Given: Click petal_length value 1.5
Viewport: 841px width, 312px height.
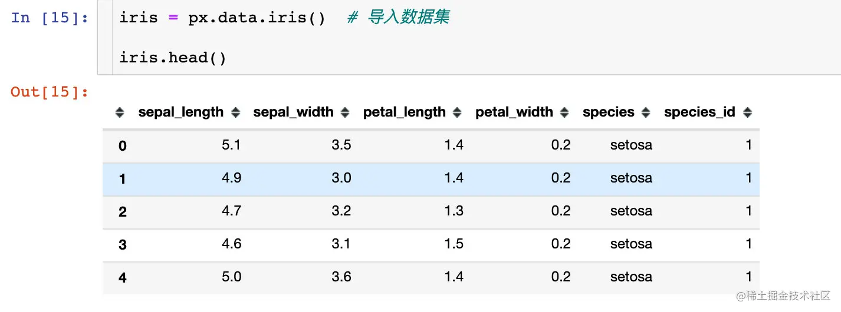Looking at the screenshot, I should point(454,244).
